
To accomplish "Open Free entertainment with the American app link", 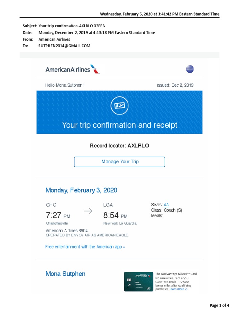I will 85,247.
